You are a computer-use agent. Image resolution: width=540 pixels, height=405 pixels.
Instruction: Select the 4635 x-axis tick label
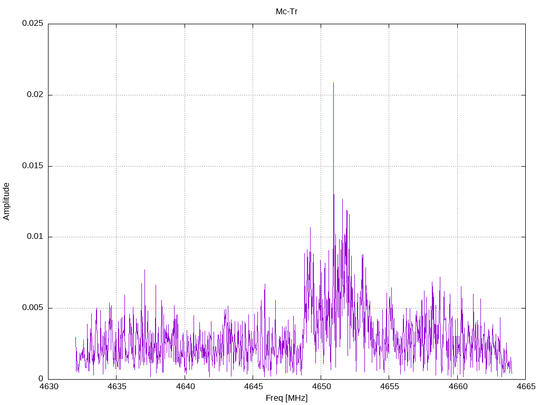[x=117, y=387]
